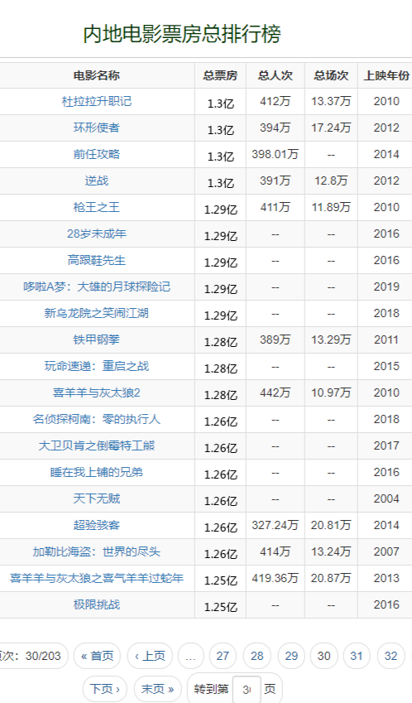Open the 枪王之王 movie entry
This screenshot has width=412, height=703.
point(96,207)
